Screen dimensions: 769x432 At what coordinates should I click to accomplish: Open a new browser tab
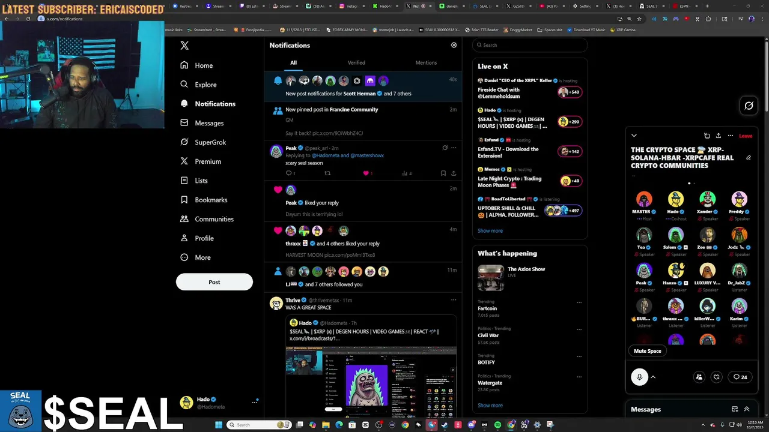(x=707, y=6)
